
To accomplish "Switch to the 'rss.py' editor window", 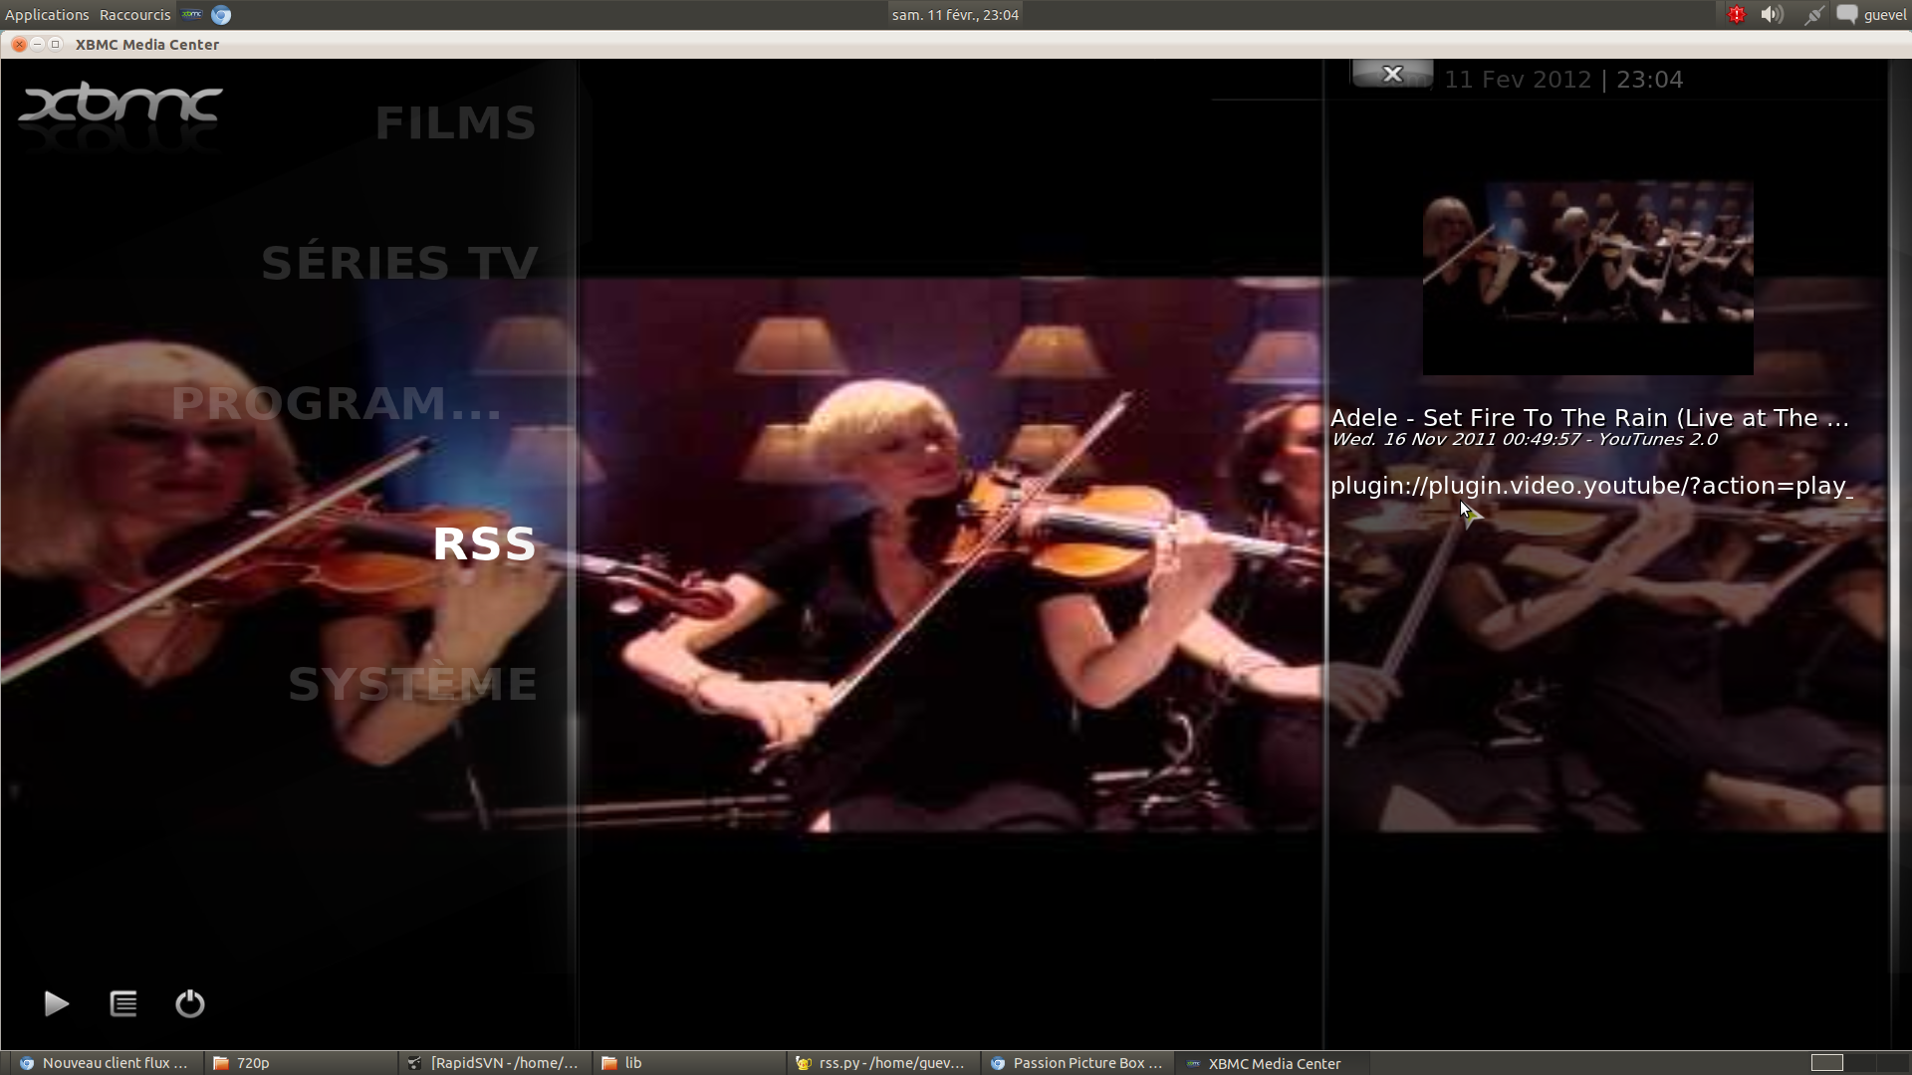I will click(883, 1063).
